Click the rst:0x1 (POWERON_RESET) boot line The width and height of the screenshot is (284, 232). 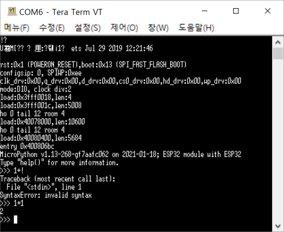click(93, 65)
